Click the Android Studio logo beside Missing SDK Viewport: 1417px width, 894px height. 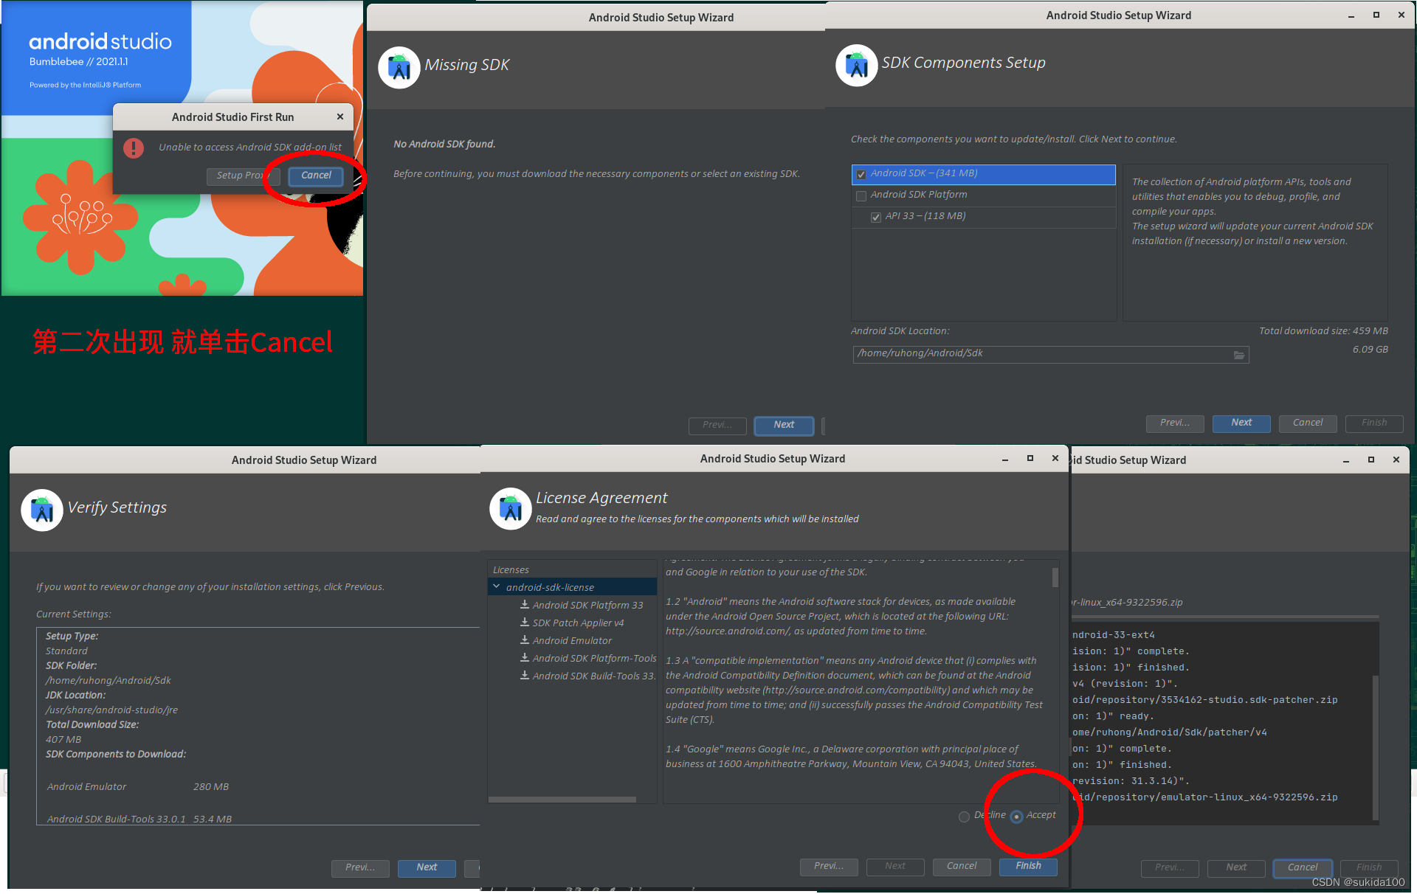[x=399, y=67]
